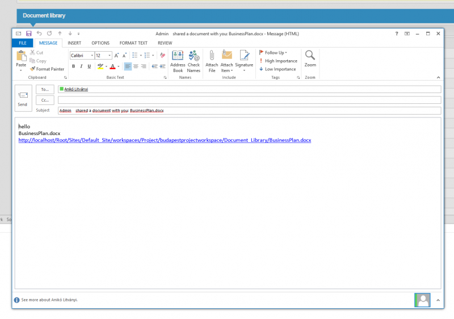Click the Cc input field

[249, 100]
